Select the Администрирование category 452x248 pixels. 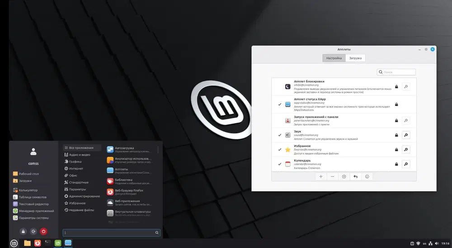(x=82, y=196)
